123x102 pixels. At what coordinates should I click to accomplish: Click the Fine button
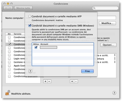pos(87,71)
